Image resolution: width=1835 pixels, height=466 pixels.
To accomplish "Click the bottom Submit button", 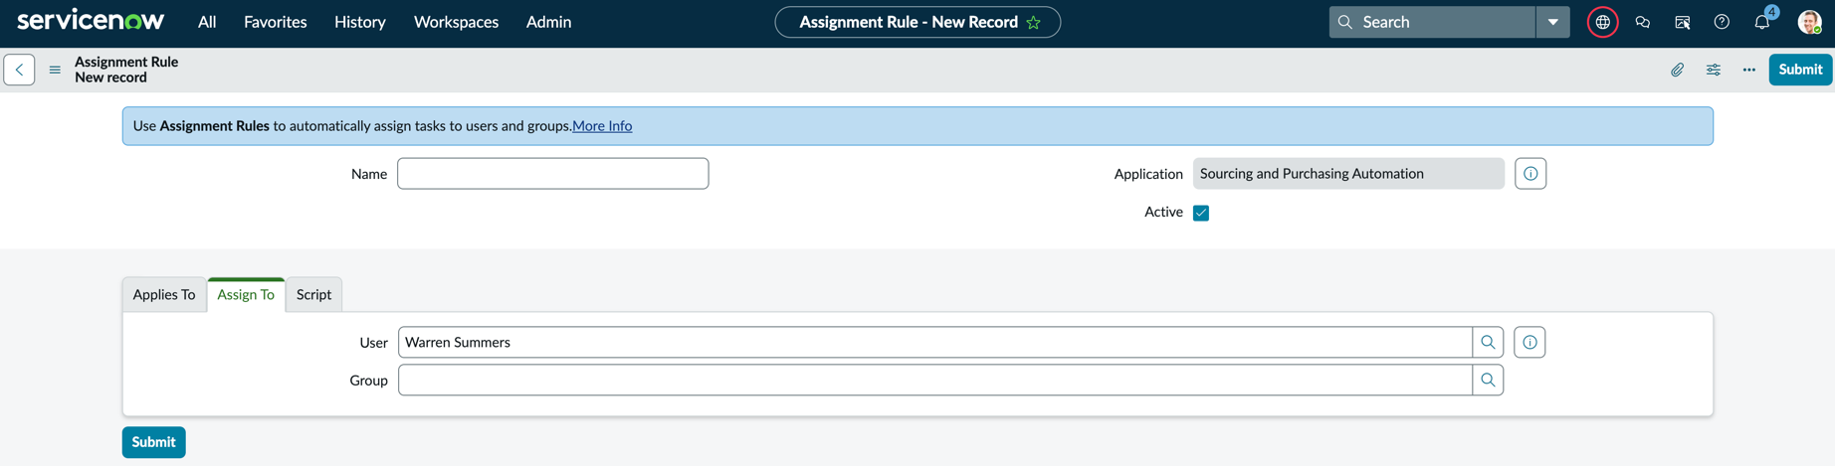I will pos(154,442).
